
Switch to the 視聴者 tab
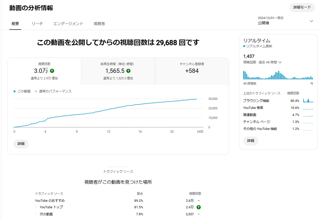click(99, 23)
